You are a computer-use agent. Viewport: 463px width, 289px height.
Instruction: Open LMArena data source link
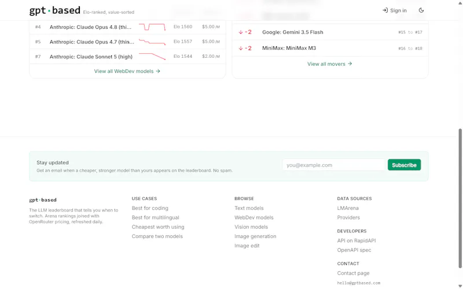(348, 208)
